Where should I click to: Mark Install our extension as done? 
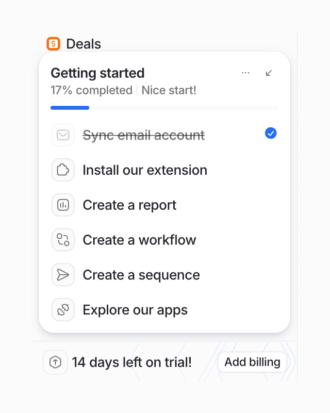pyautogui.click(x=145, y=170)
